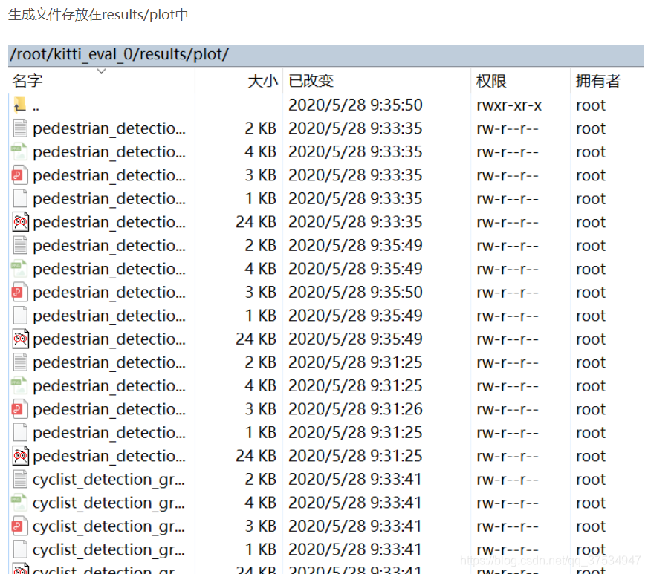Click date 2020/5/28 9:31:26
This screenshot has width=648, height=574.
[x=355, y=409]
